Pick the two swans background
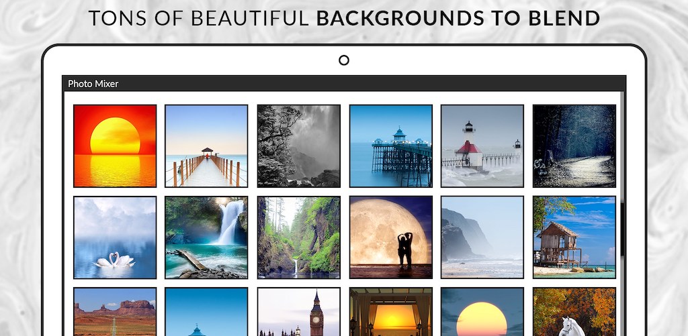The image size is (688, 336). [x=115, y=237]
